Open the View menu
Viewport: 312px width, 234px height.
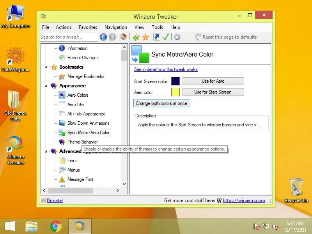139,27
